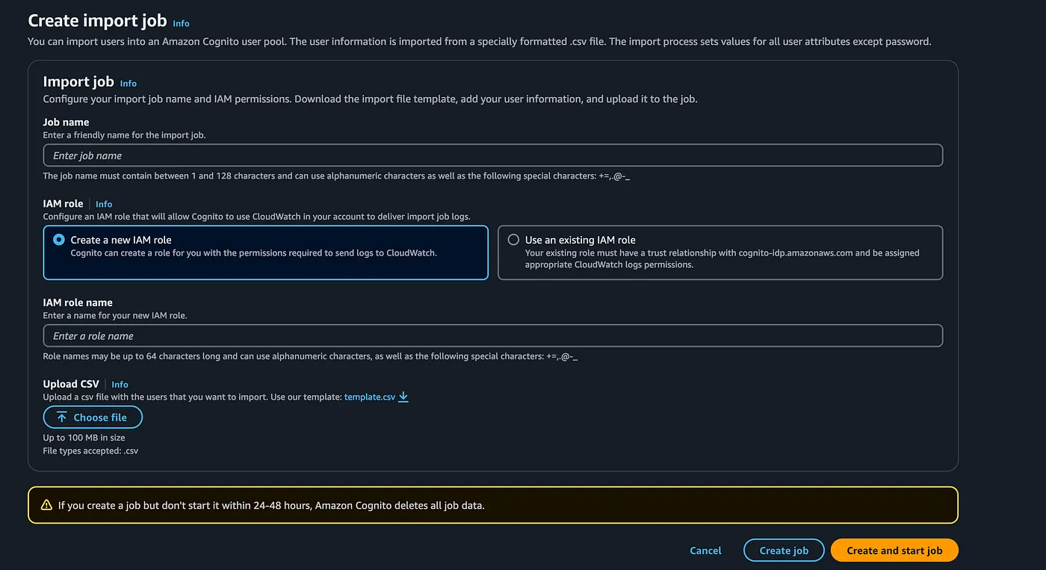Click Cancel
1046x570 pixels.
(x=705, y=550)
